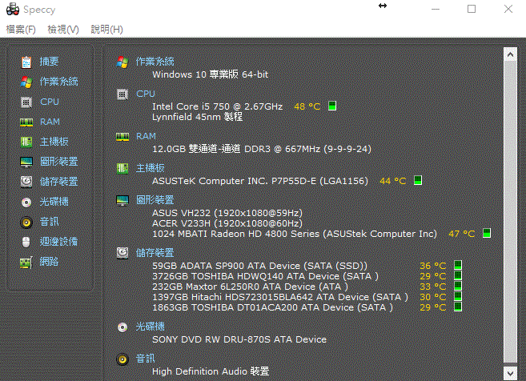The width and height of the screenshot is (526, 381).
Task: Click the chip icon beside summary CPU heading
Action: coord(122,94)
